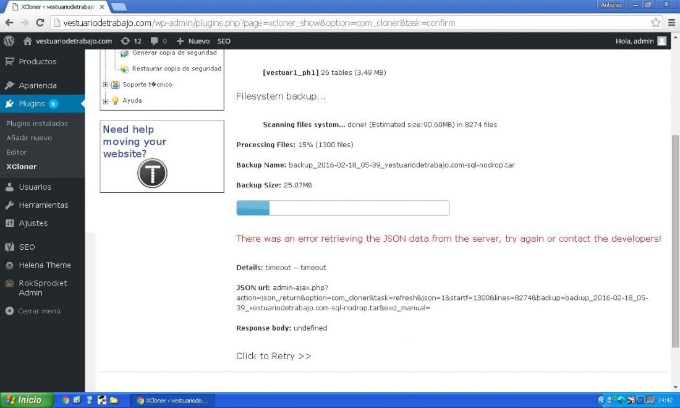Viewport: 680px width, 408px height.
Task: Click the Cerrar menú collapse arrow icon
Action: [9, 311]
